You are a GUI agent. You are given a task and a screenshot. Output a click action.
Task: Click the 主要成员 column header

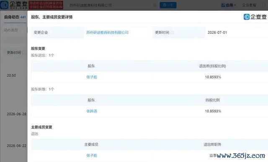coord(91,145)
